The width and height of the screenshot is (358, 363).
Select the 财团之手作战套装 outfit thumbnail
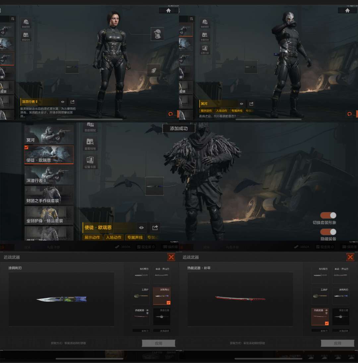pyautogui.click(x=49, y=195)
